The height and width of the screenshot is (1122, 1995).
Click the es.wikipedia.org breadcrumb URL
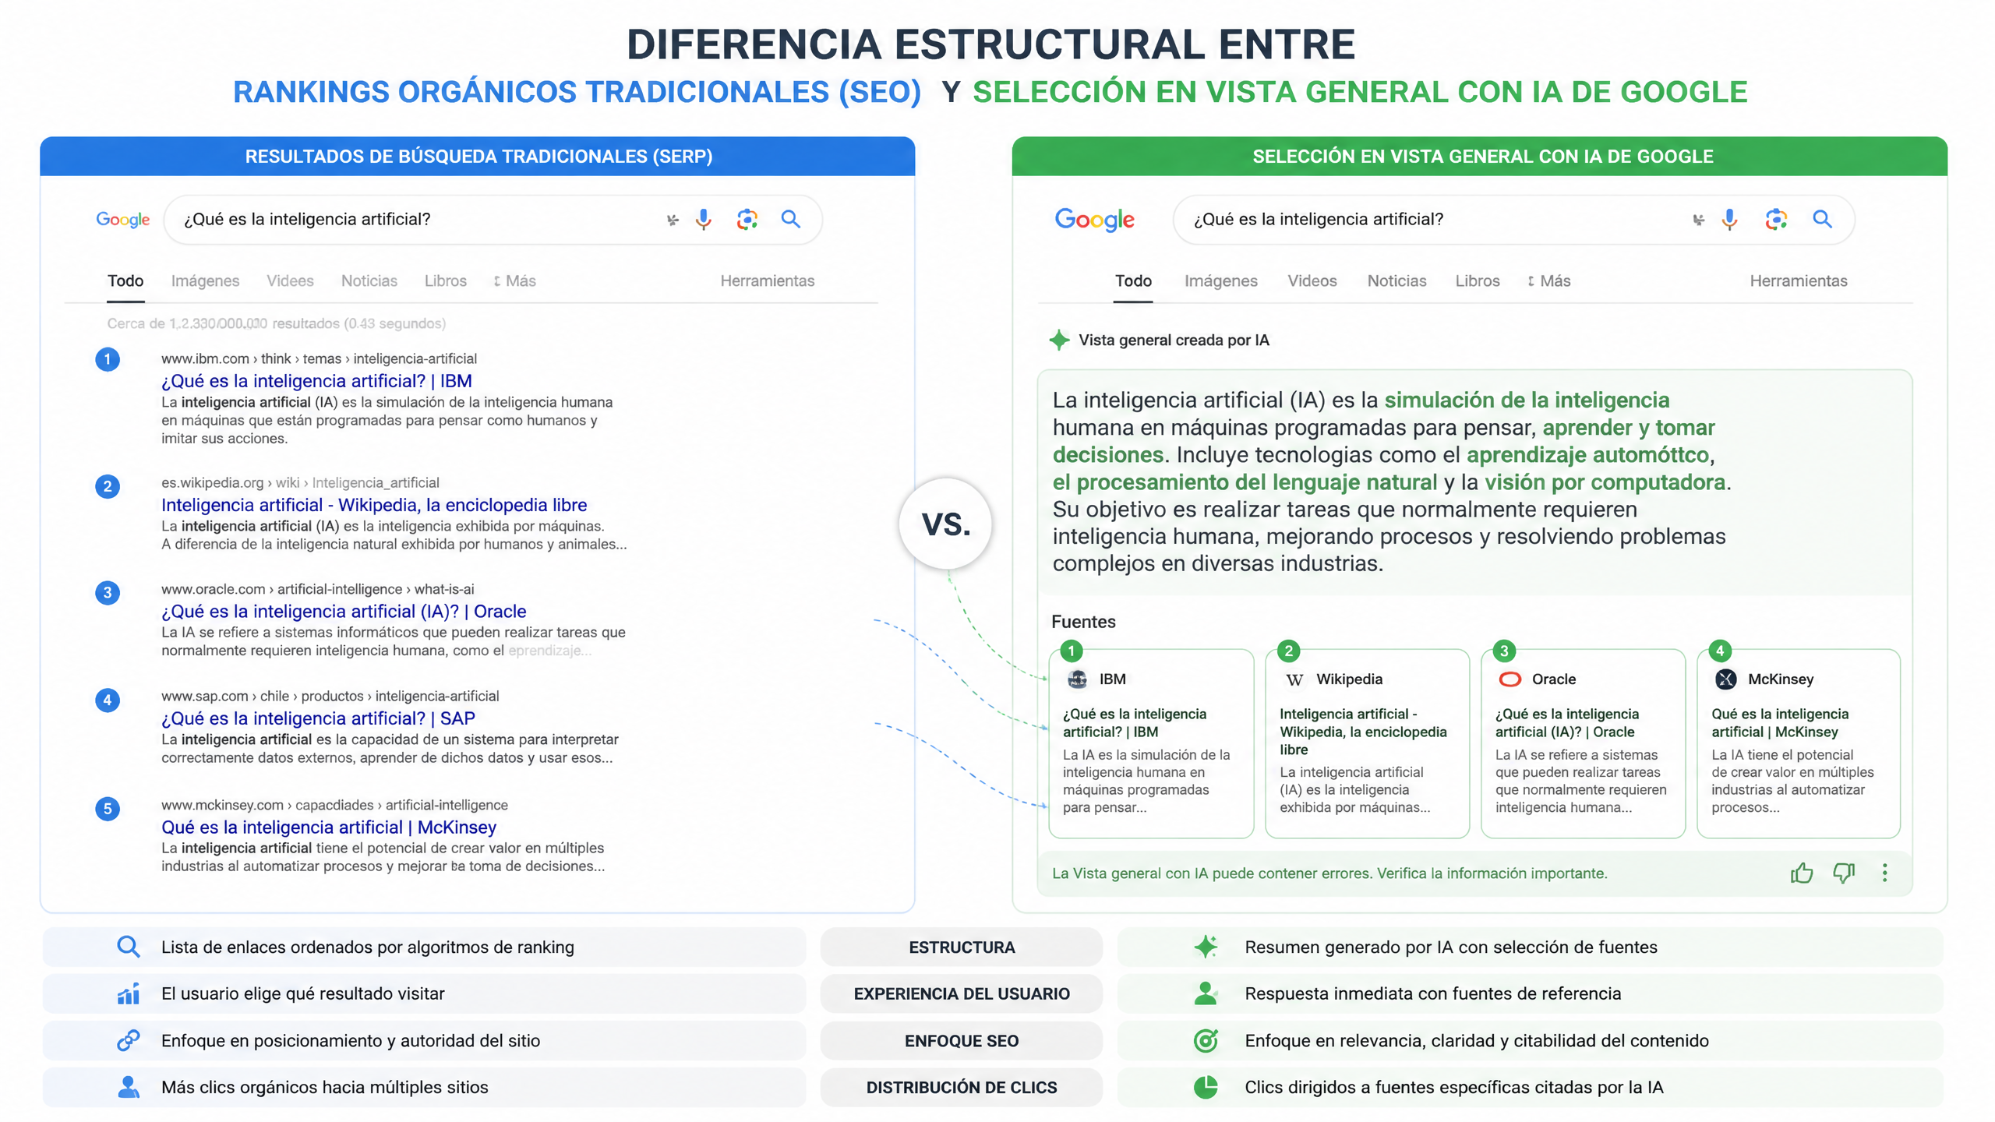(x=300, y=483)
